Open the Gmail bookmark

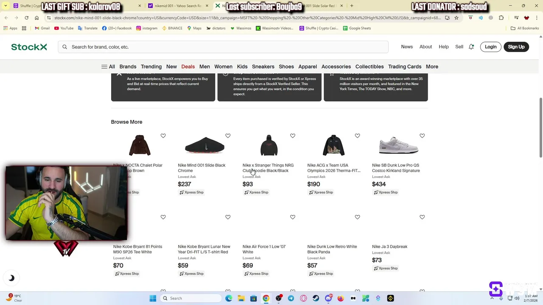tap(42, 28)
